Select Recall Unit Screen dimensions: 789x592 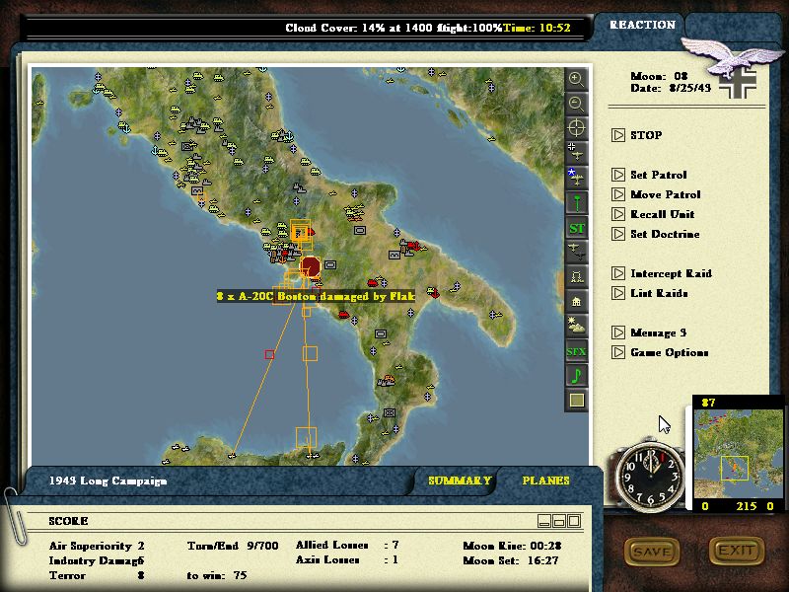[662, 214]
